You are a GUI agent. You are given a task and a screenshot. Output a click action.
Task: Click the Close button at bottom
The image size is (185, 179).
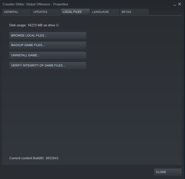168,172
